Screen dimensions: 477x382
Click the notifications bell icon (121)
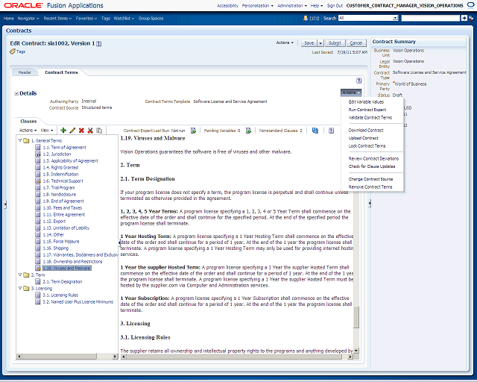(306, 18)
